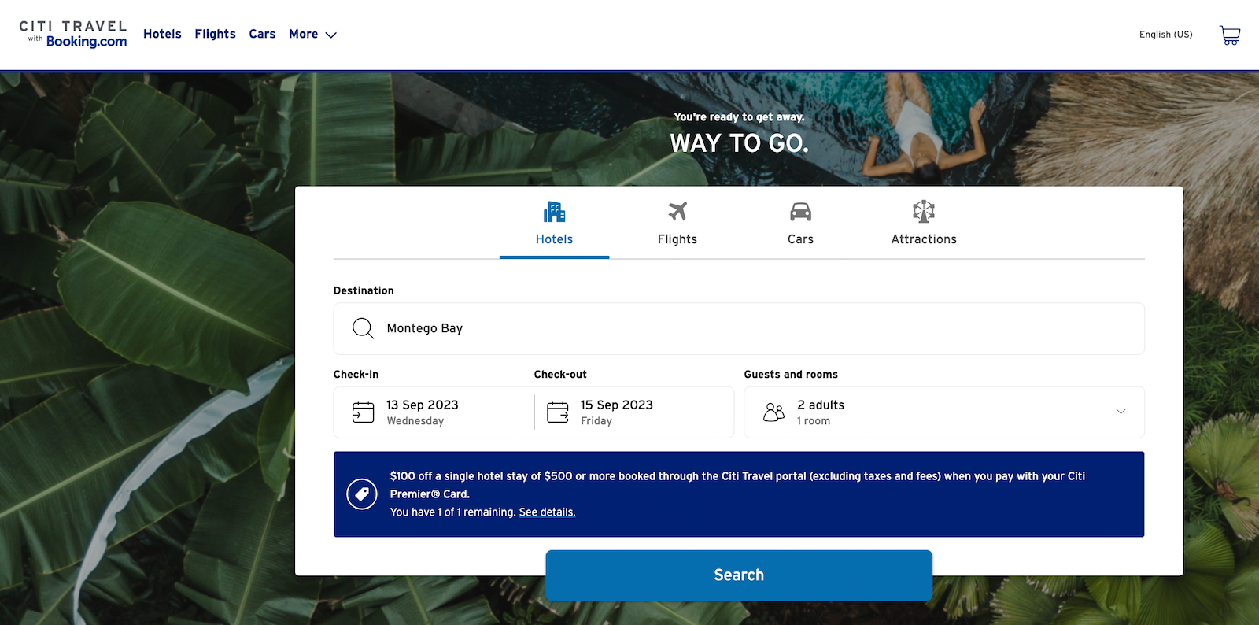
Task: Switch to the Flights search tab
Action: pos(677,224)
